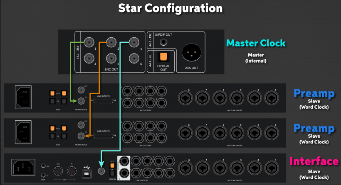Click the first preamp power inlet
341x185 pixels.
coord(23,97)
